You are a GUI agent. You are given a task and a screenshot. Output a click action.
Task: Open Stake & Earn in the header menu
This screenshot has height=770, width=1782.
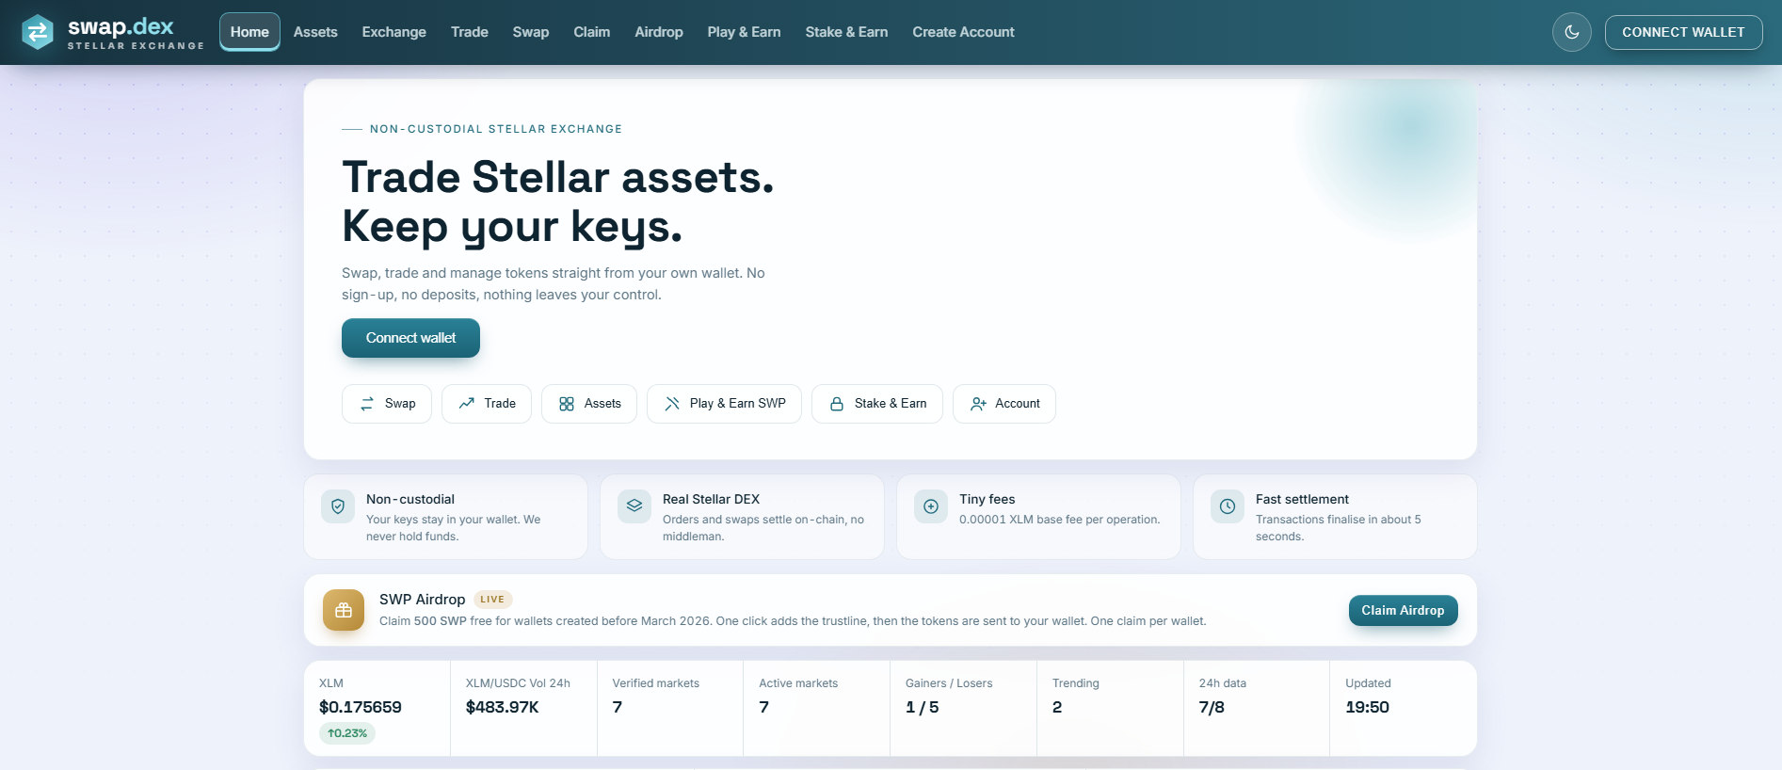(x=847, y=32)
